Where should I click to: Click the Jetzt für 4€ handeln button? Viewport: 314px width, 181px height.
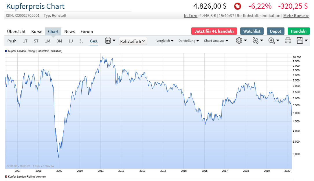[x=214, y=31]
